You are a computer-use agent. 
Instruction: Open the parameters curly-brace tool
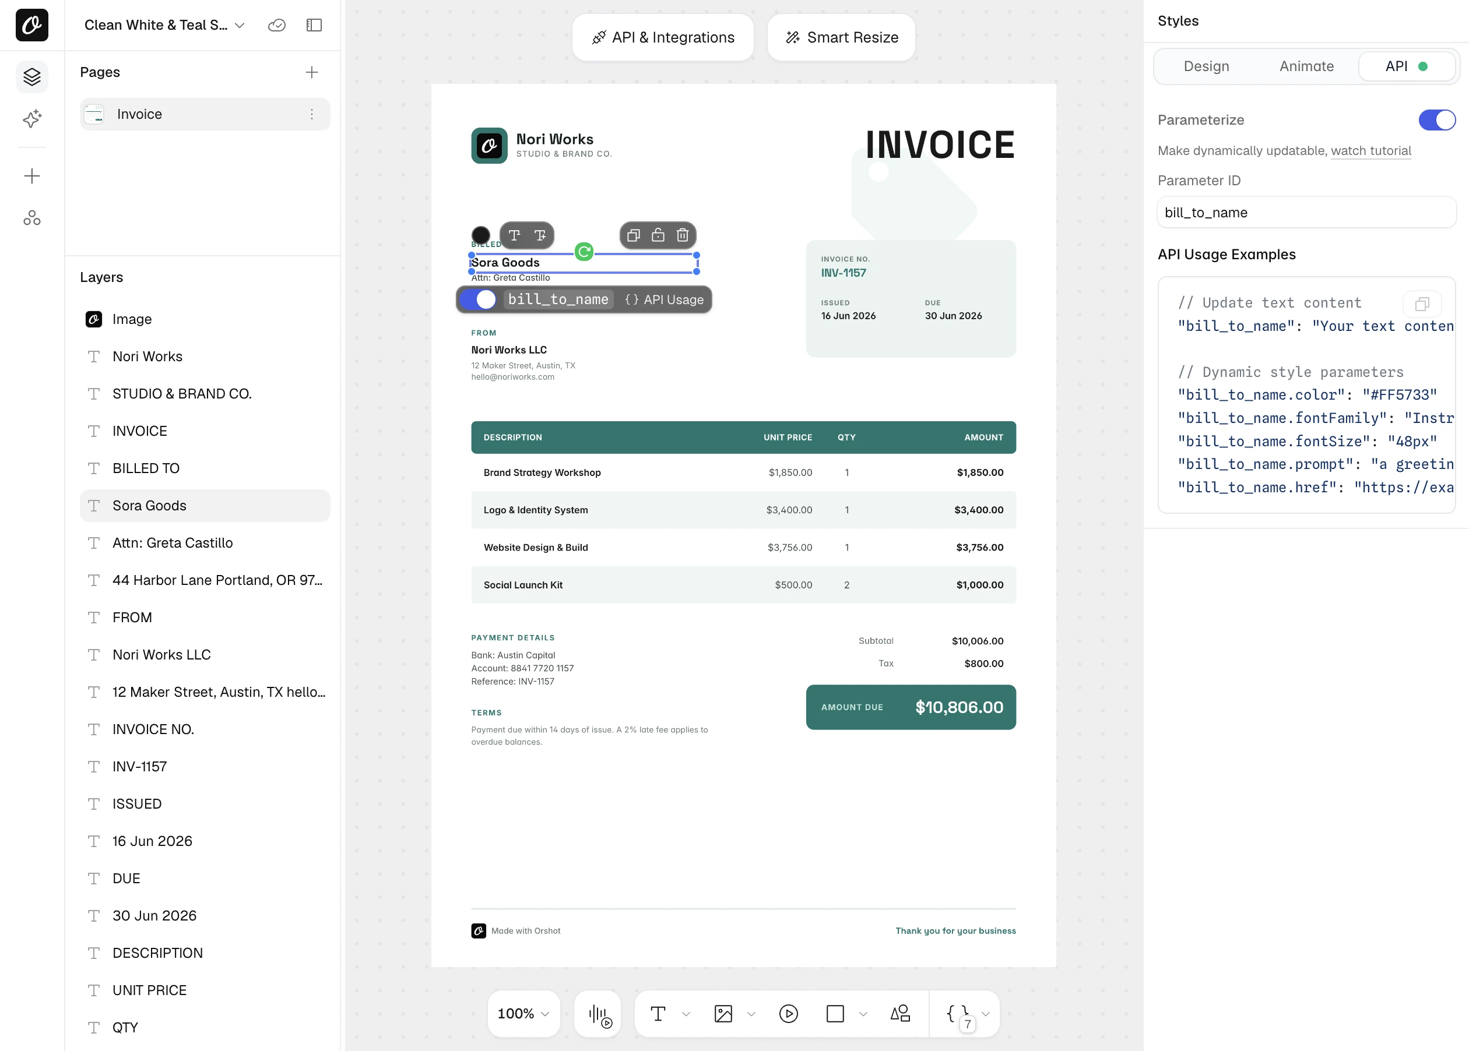point(958,1014)
